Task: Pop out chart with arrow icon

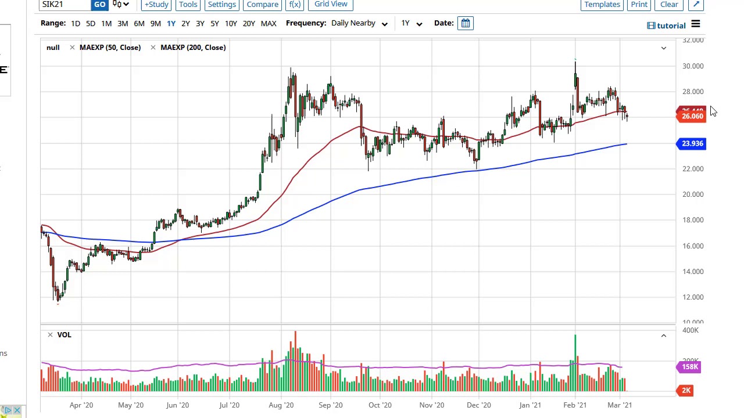Action: coord(696,5)
